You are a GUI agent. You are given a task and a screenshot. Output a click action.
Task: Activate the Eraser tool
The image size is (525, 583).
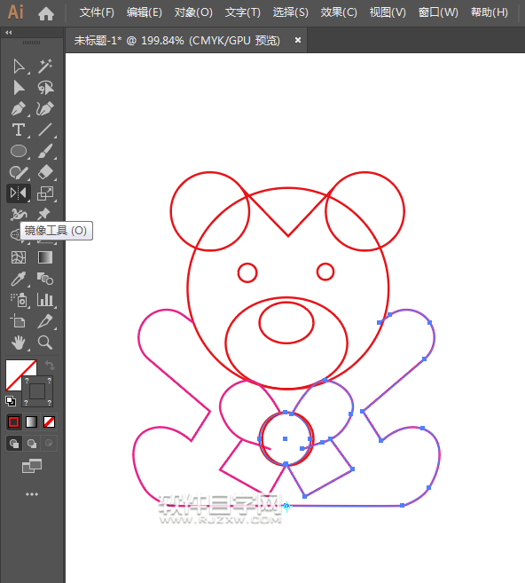click(45, 172)
